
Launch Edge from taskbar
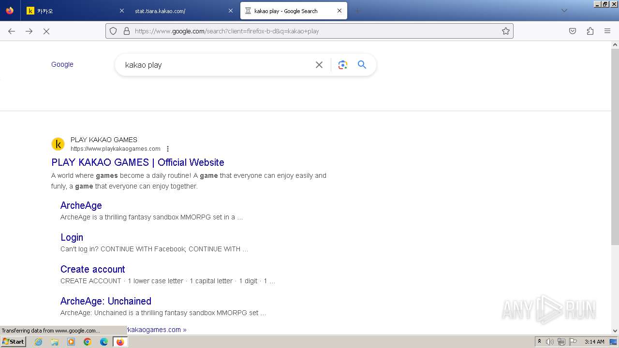point(104,342)
